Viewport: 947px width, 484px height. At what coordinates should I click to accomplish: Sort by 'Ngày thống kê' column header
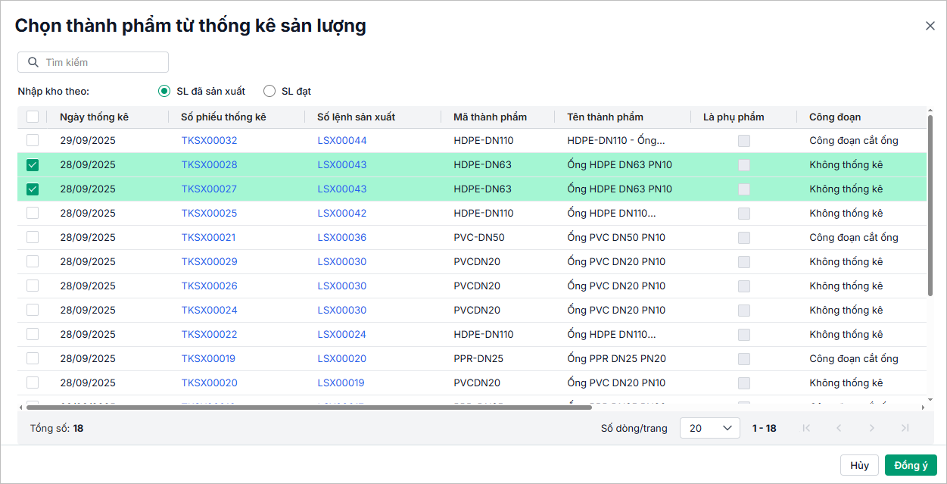tap(95, 117)
